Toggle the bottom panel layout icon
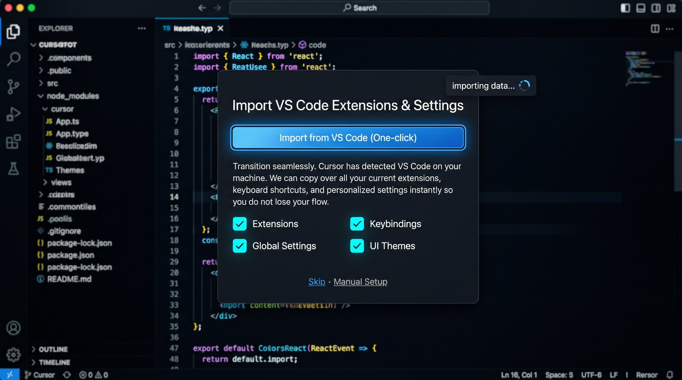 pos(641,8)
